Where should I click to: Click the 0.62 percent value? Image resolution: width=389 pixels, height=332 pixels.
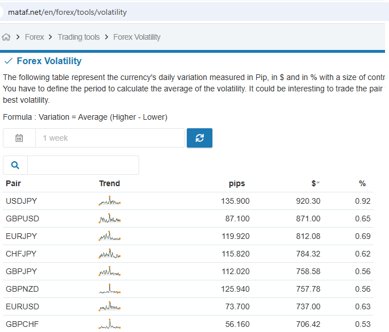(363, 254)
